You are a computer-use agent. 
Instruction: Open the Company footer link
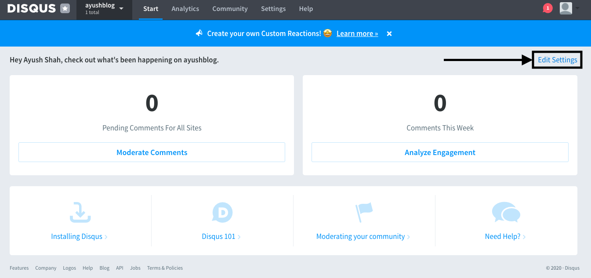46,268
